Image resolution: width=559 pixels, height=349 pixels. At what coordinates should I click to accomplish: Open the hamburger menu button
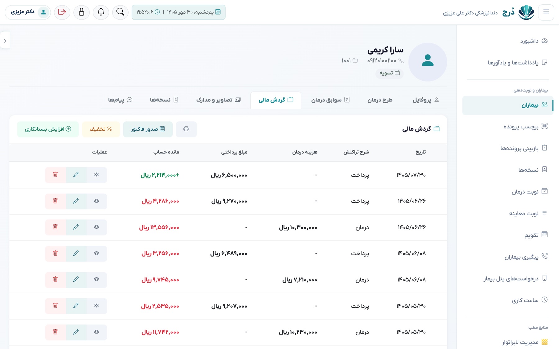546,12
